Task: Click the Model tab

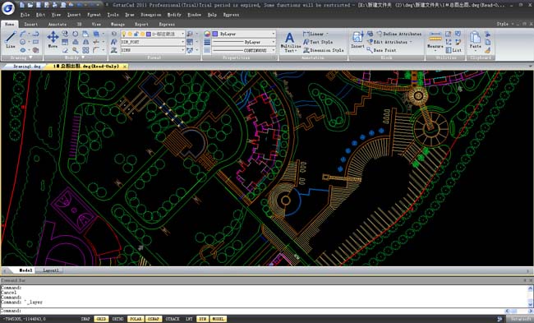Action: point(25,270)
